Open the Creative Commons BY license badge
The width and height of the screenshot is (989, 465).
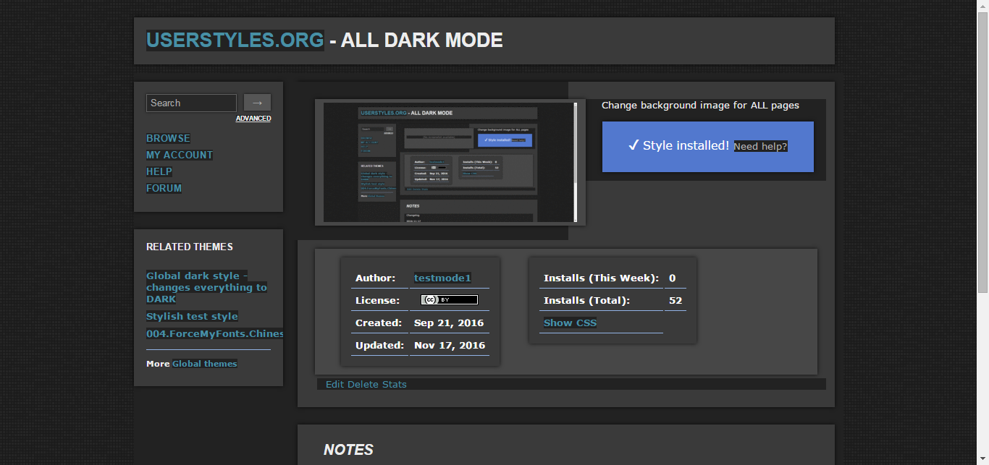[x=450, y=299]
